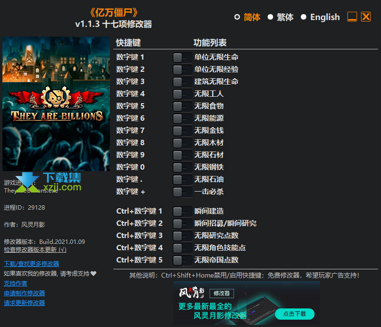The width and height of the screenshot is (381, 327).
Task: Click 数字键 + hotkey label
Action: pos(130,192)
